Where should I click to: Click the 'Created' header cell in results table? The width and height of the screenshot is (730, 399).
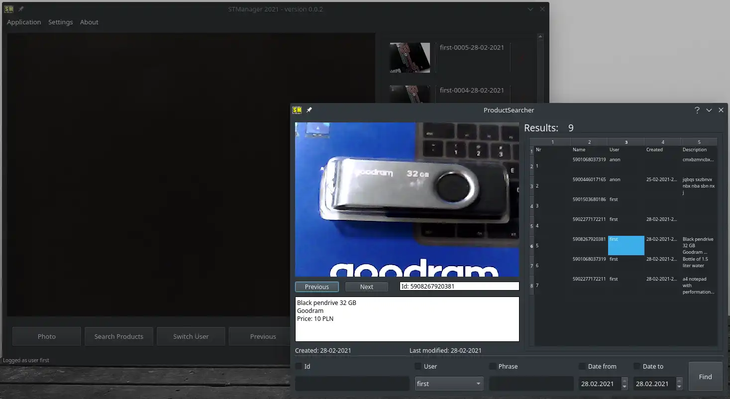point(663,150)
